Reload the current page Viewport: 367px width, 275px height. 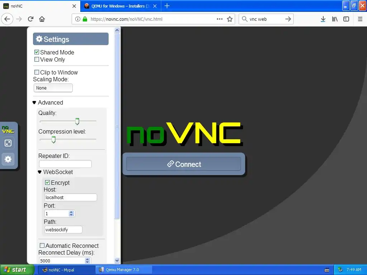pyautogui.click(x=30, y=19)
